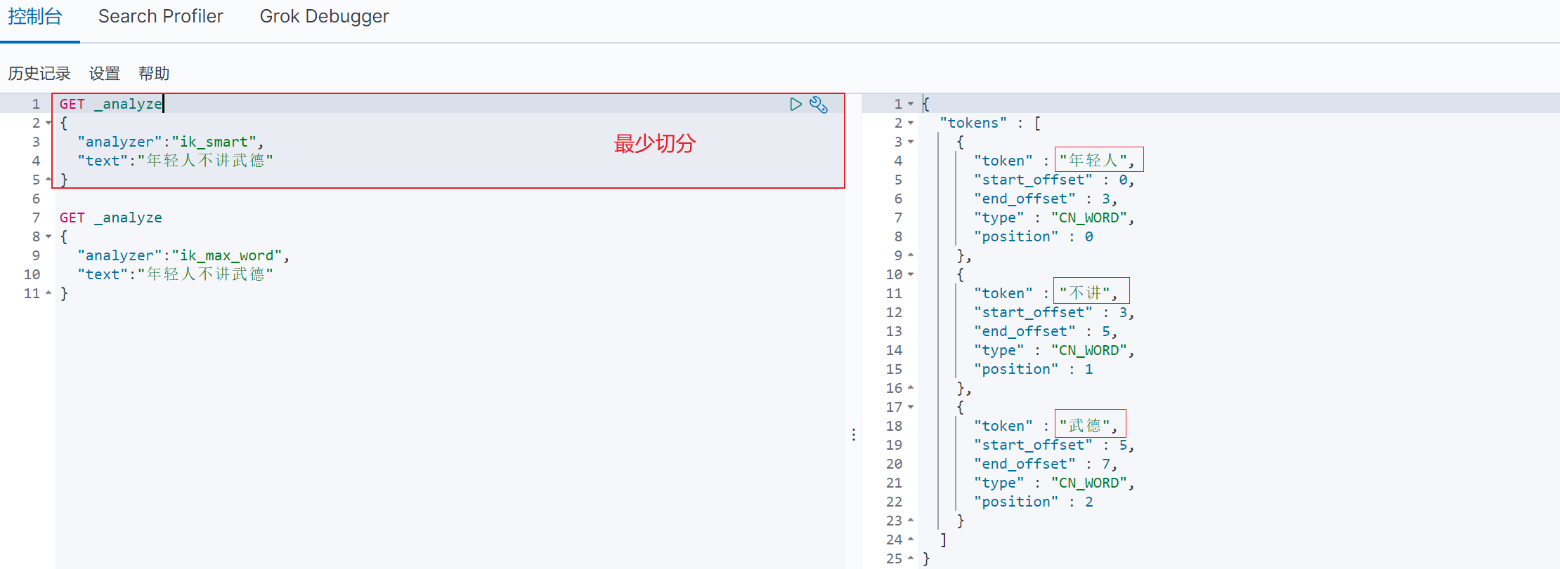Click the "analyzer":"ik_max_word" line
Screen dimensions: 1560x569
coord(183,255)
